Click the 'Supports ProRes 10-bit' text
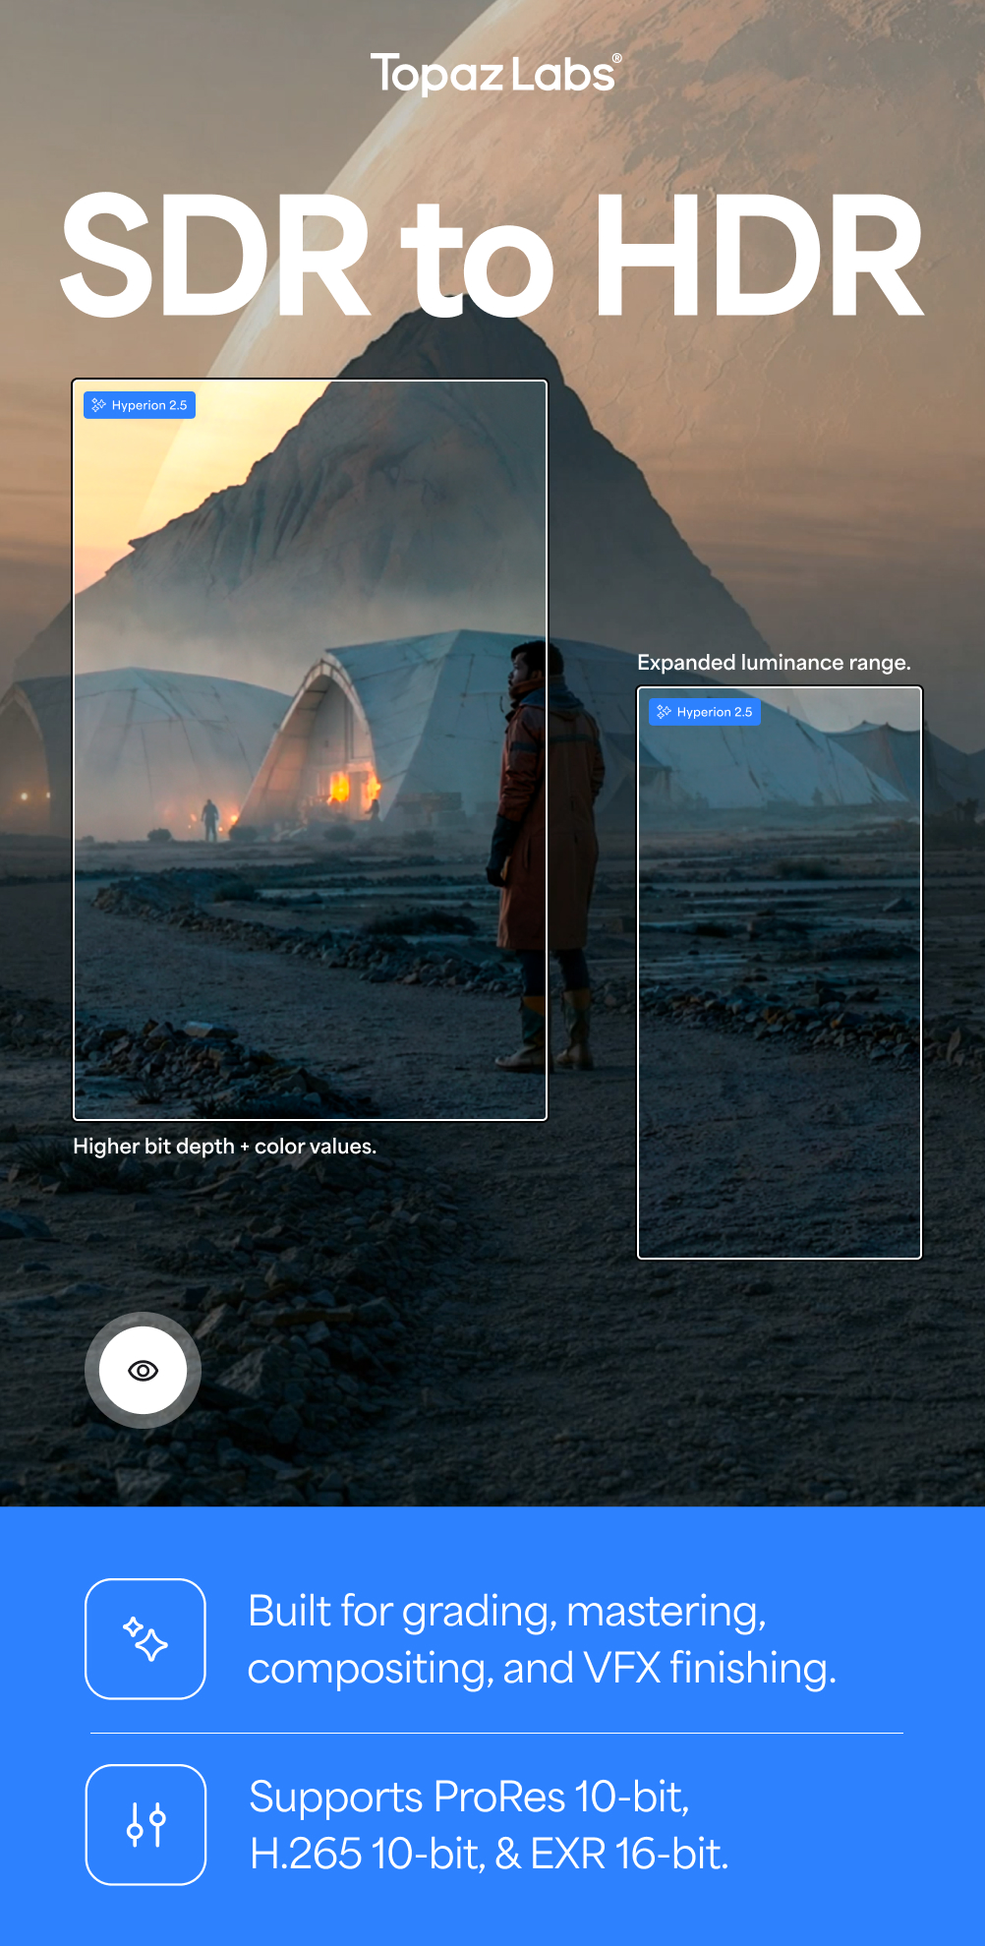Viewport: 985px width, 1946px height. [470, 1798]
